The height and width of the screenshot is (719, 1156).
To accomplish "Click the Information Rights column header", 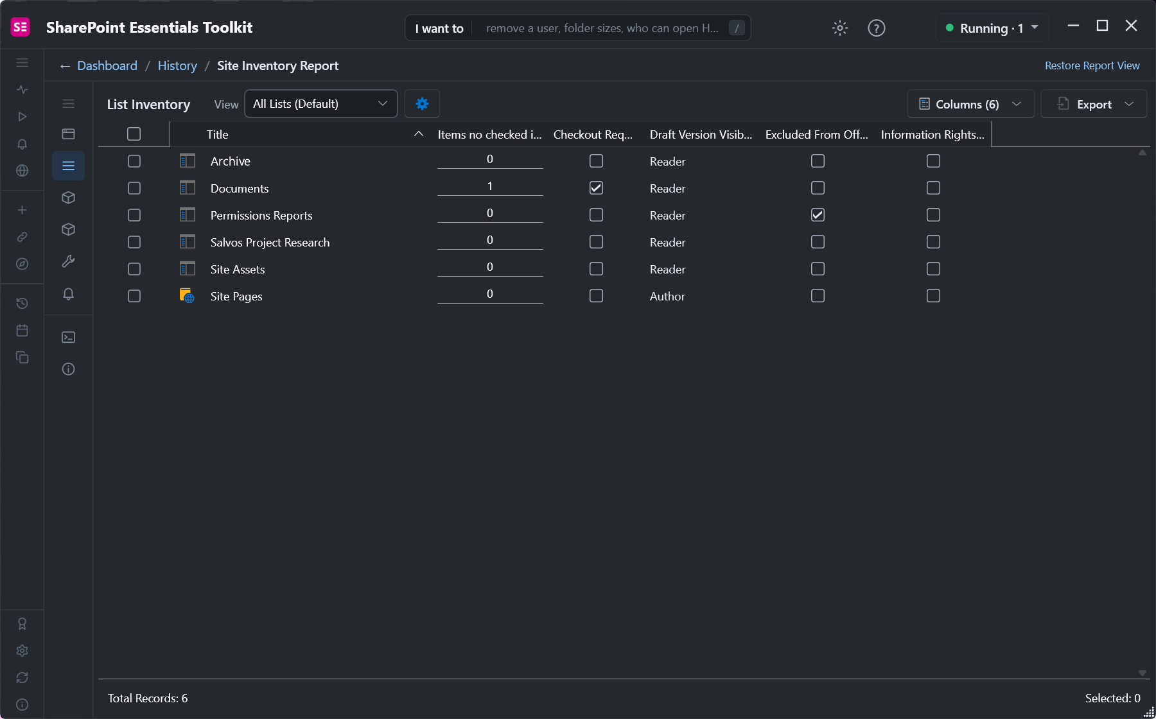I will [933, 135].
